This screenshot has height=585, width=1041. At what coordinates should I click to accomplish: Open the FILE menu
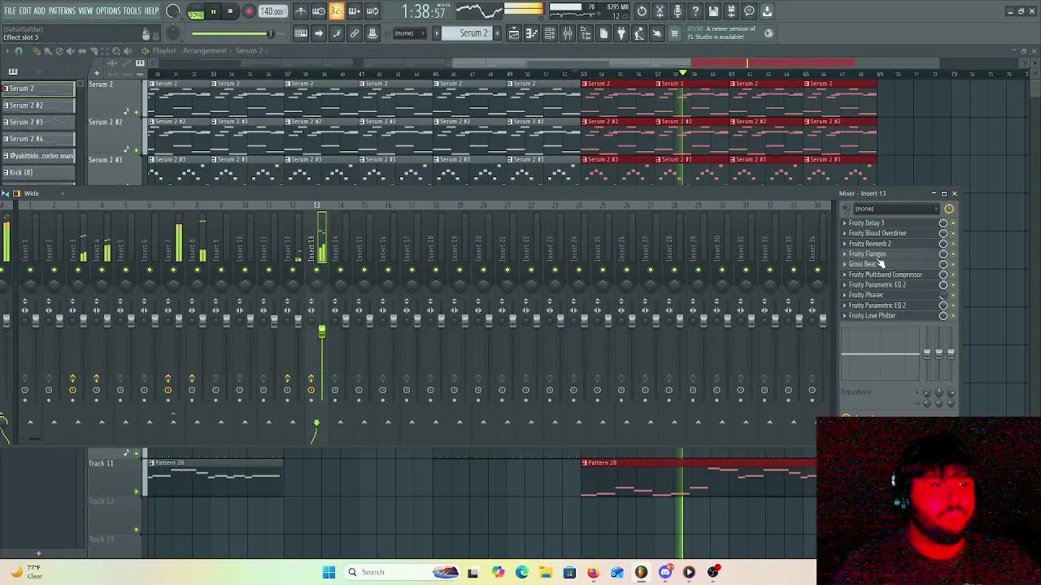tap(10, 11)
